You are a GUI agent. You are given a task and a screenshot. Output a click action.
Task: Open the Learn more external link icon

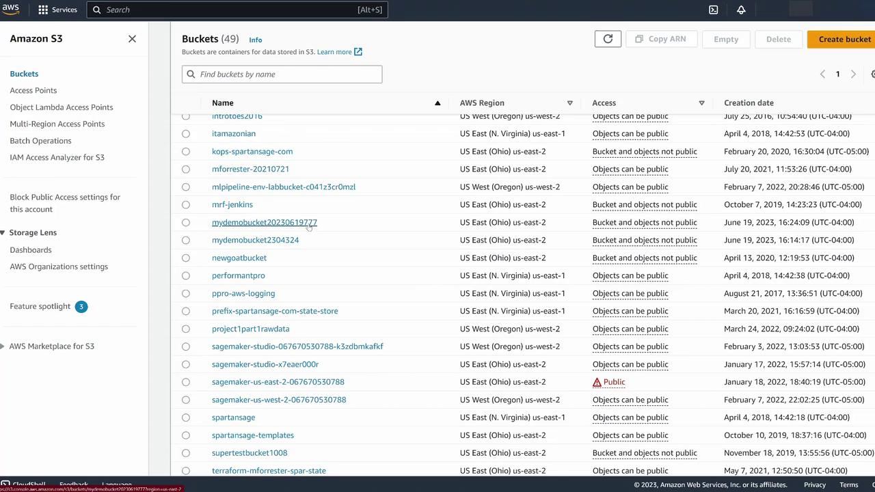coord(358,52)
